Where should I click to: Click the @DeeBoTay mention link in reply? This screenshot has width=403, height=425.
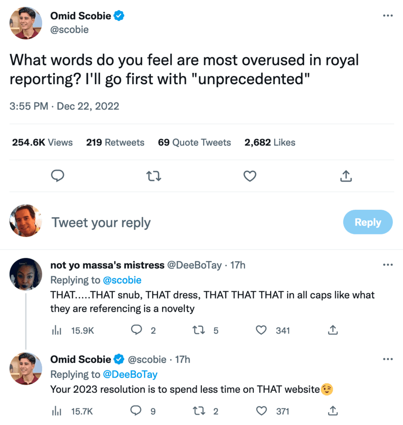pos(130,374)
